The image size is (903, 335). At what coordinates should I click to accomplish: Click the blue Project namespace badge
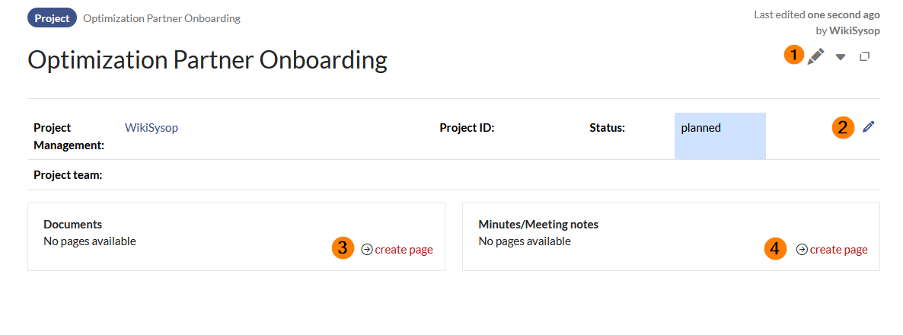pos(52,18)
